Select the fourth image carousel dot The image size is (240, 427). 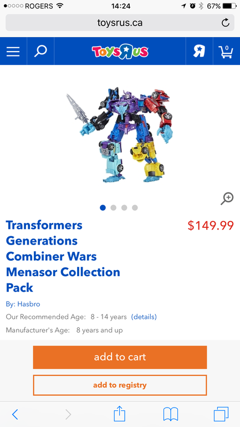(x=135, y=208)
